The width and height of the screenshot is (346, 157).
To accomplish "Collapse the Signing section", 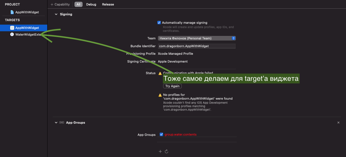I will click(x=56, y=14).
